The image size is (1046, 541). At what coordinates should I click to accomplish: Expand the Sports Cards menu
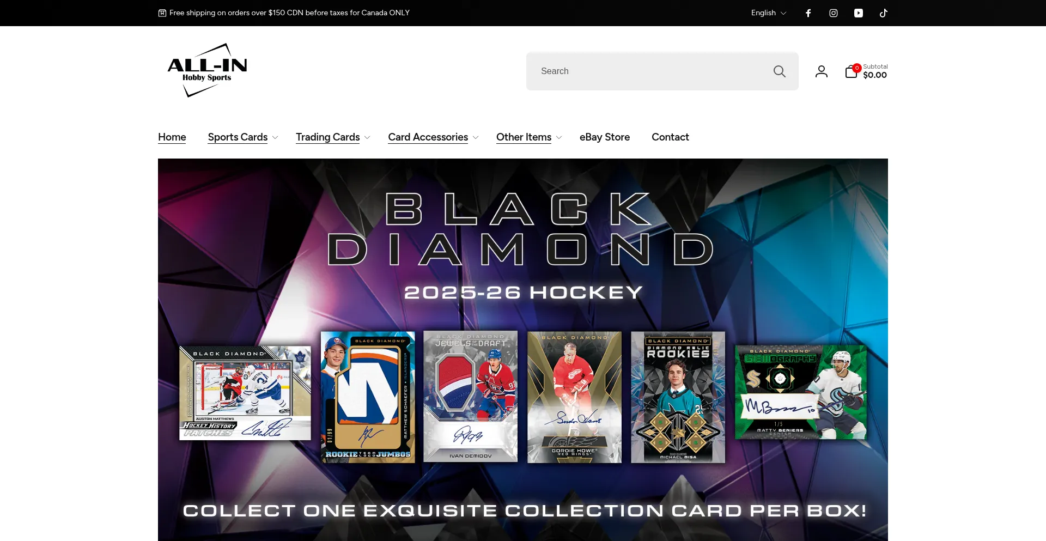point(243,137)
